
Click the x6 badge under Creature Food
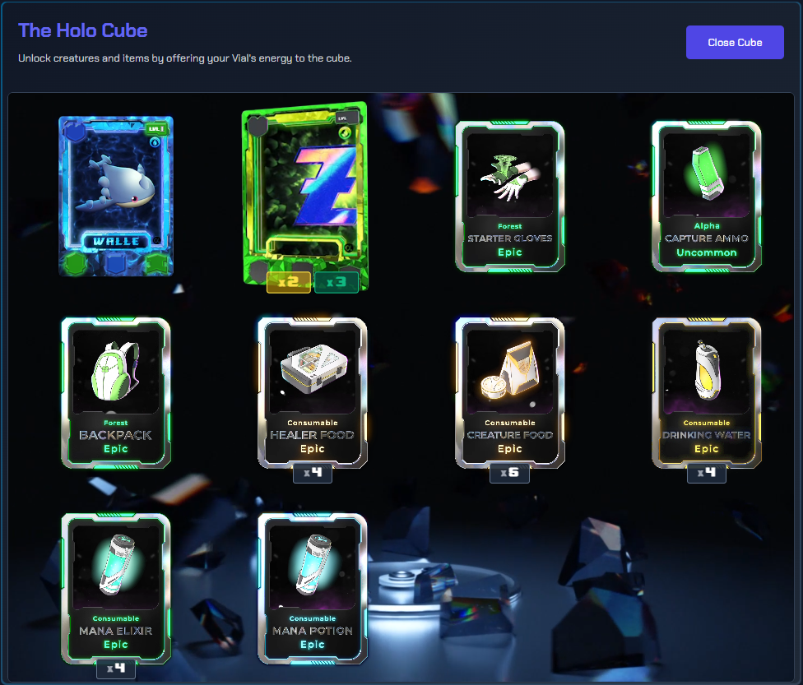509,473
